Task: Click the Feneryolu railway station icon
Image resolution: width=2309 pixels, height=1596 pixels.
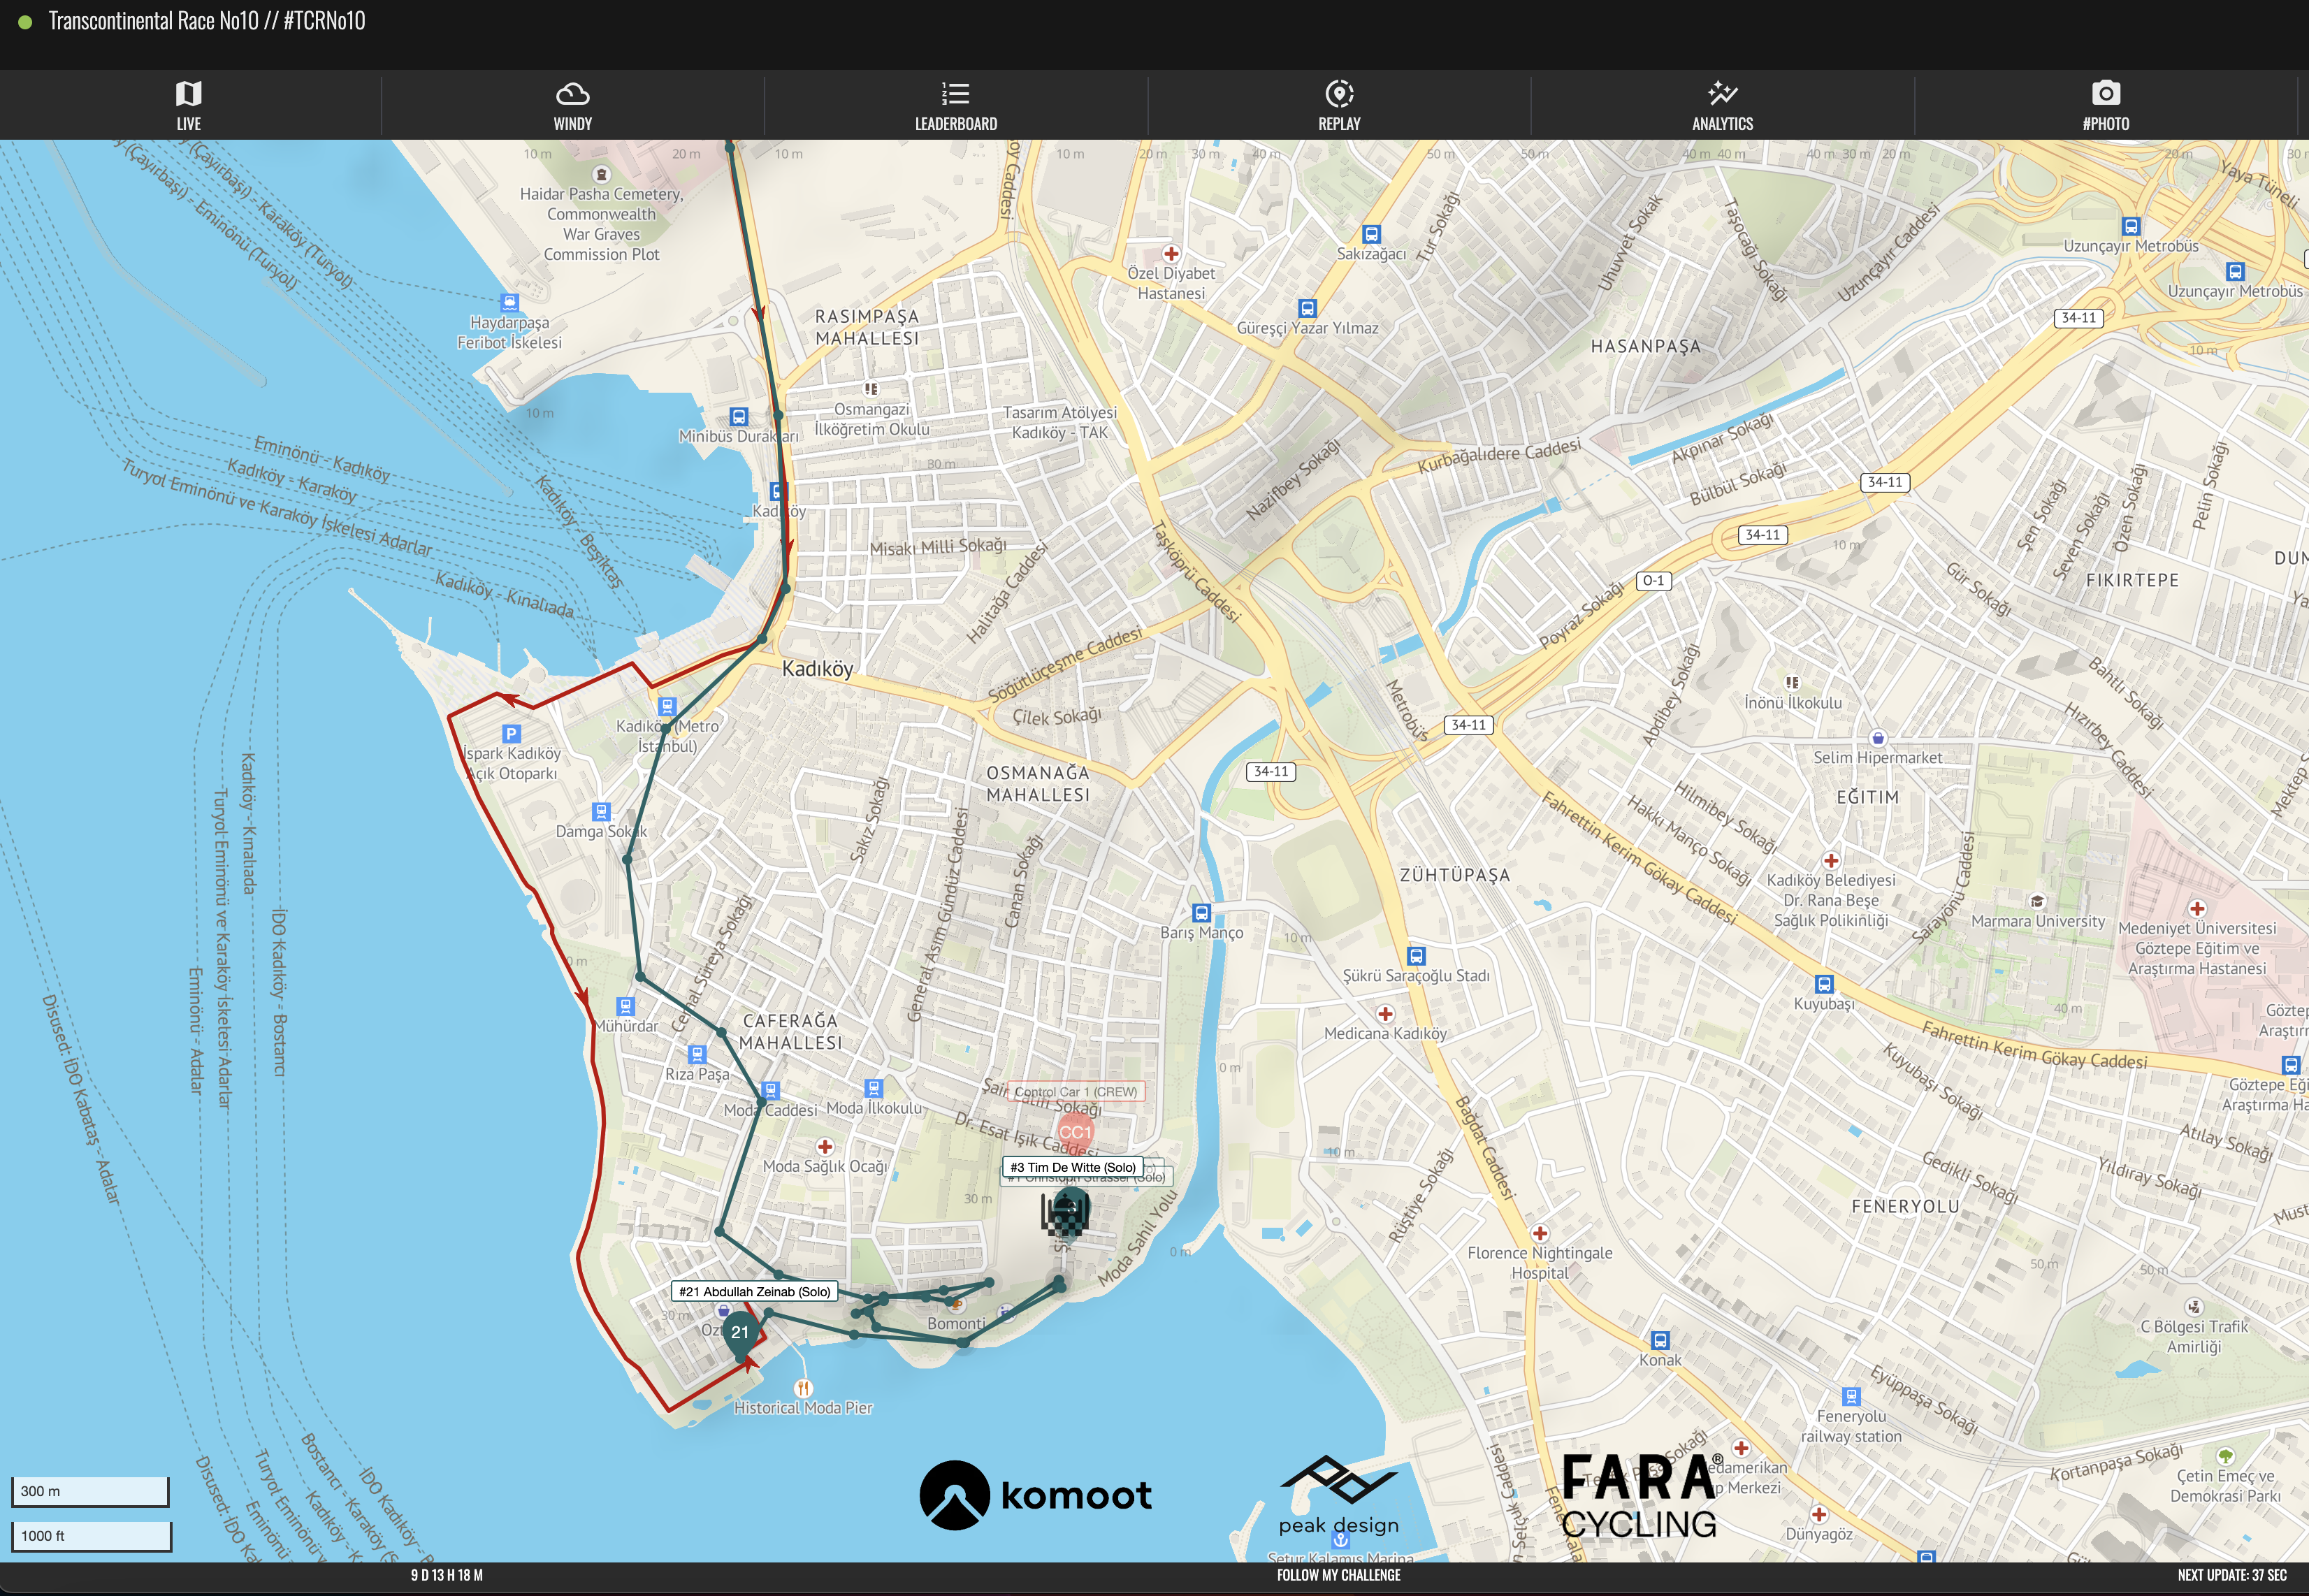Action: click(1851, 1396)
